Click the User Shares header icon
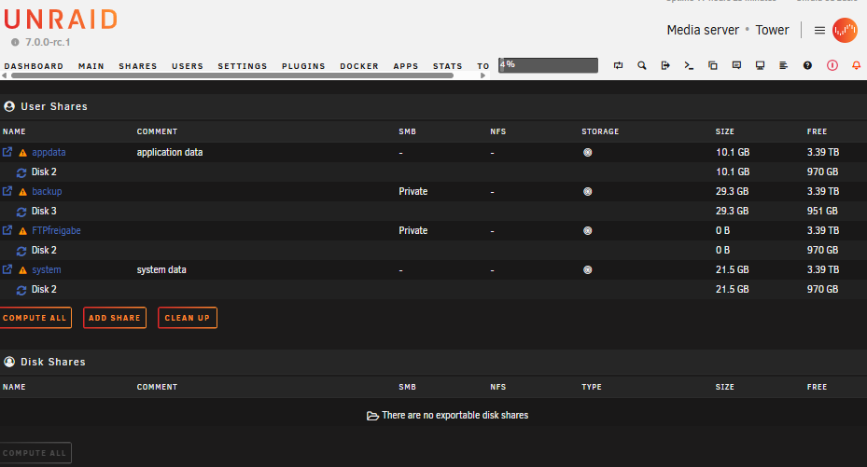Viewport: 867px width, 467px height. click(x=9, y=106)
